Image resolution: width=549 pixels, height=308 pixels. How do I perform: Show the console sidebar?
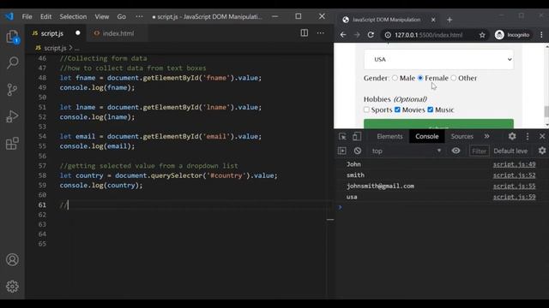pos(342,151)
